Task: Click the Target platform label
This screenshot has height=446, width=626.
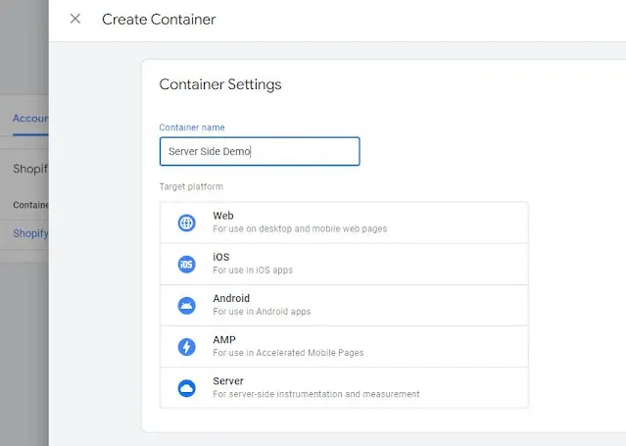Action: (x=191, y=186)
